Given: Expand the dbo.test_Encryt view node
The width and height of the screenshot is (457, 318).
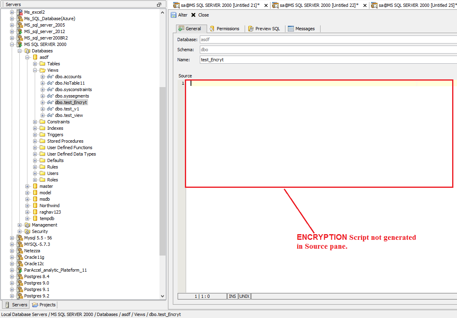Looking at the screenshot, I should tap(42, 102).
